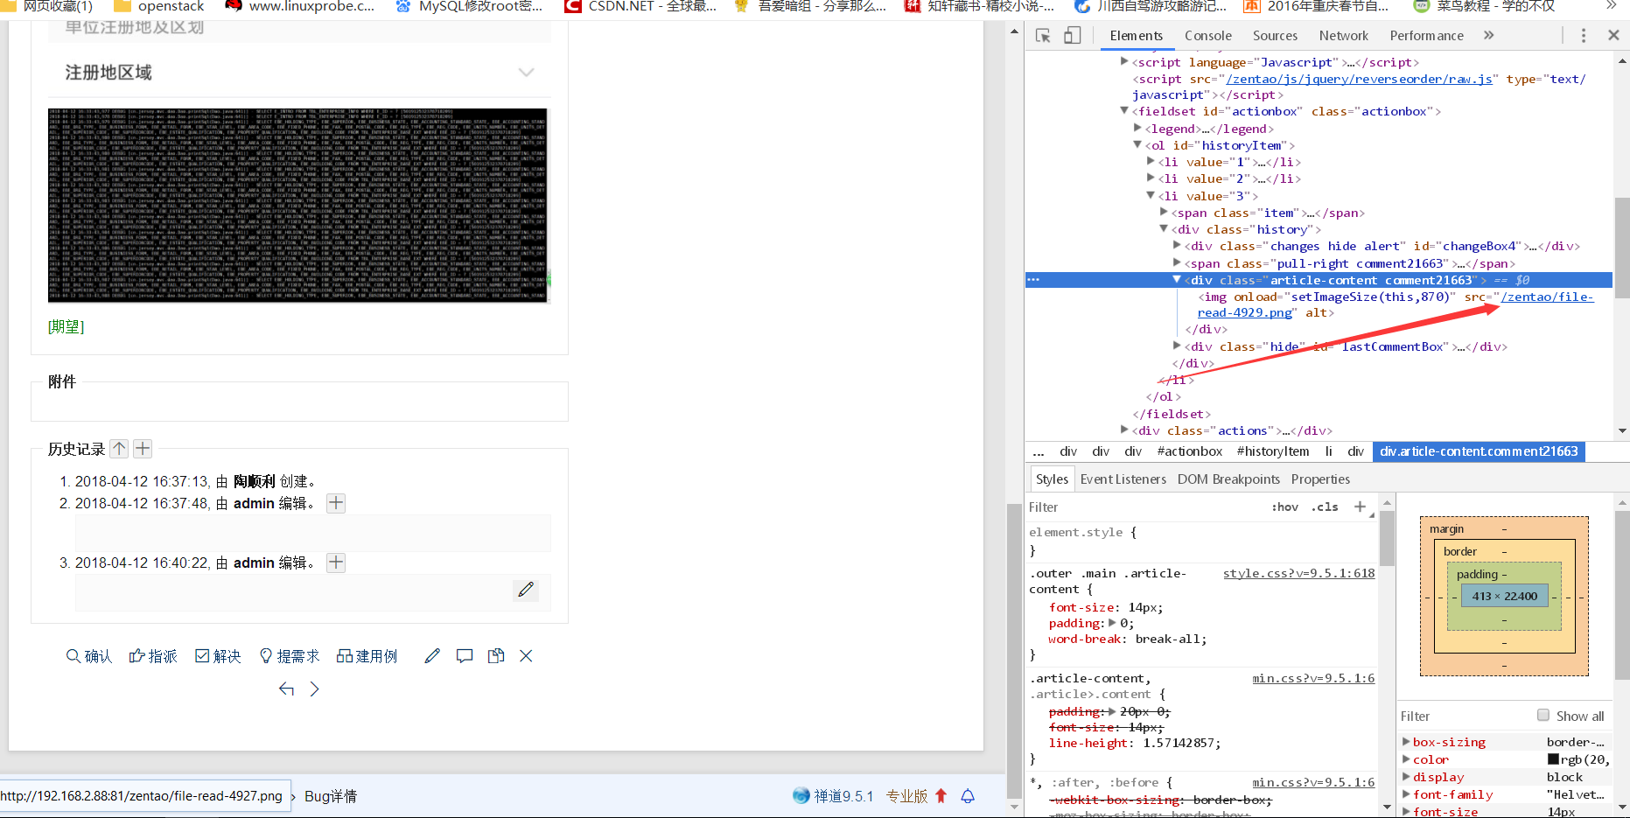1630x818 pixels.
Task: Click the pencil edit icon in history entry 3
Action: [x=526, y=590]
